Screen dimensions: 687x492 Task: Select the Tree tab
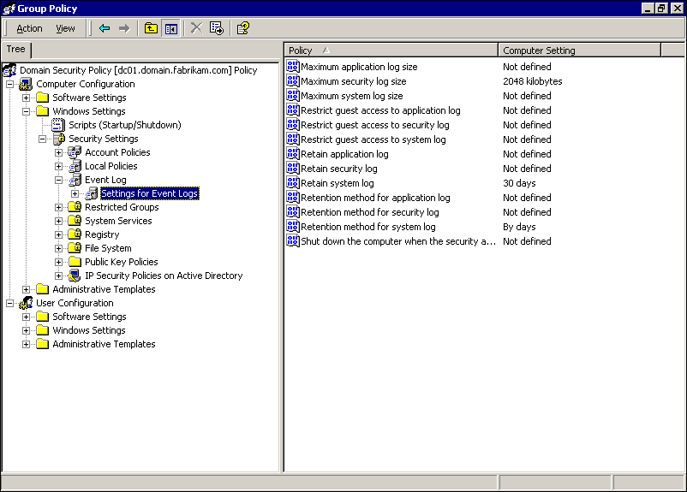15,50
